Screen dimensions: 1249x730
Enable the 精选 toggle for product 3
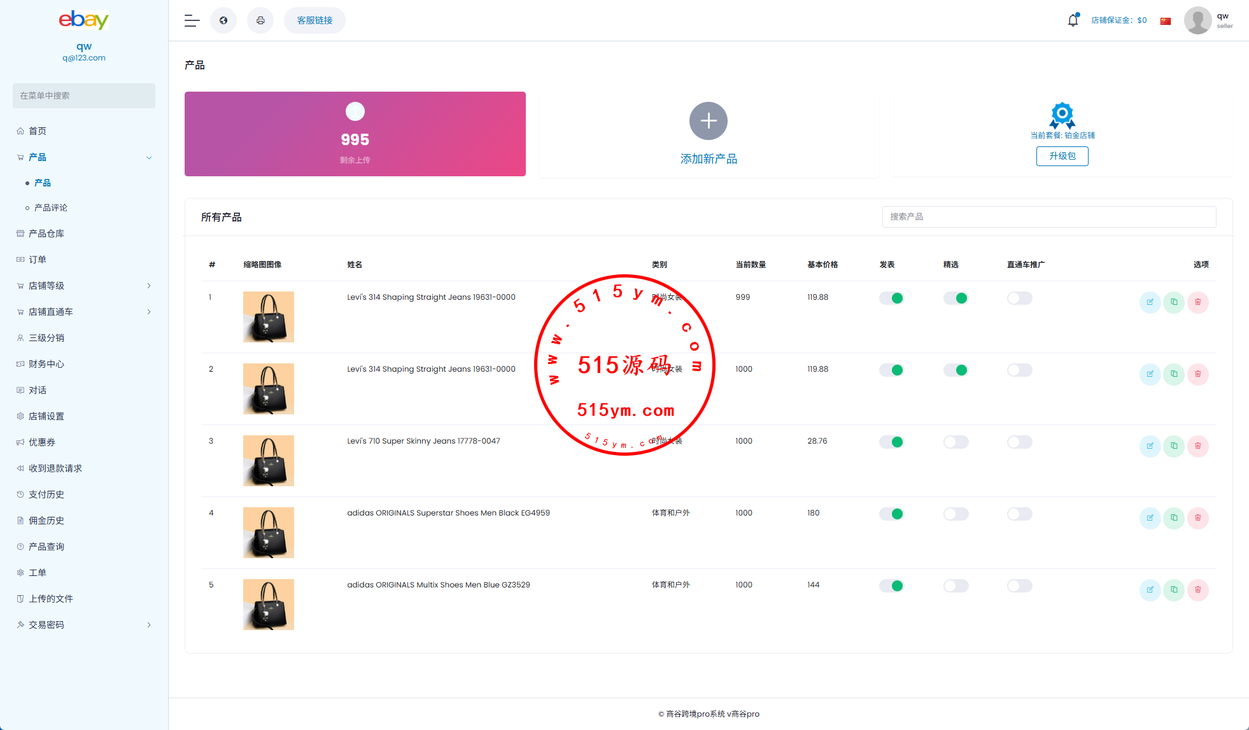(x=956, y=442)
